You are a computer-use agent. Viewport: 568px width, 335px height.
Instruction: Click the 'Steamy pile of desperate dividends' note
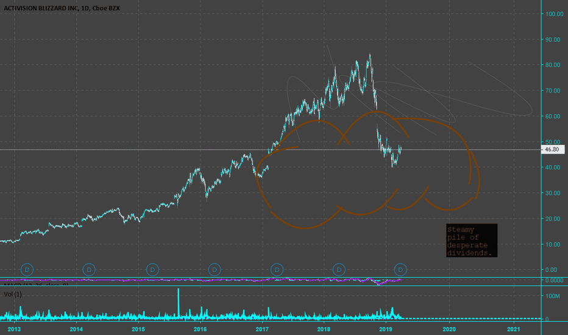coord(472,241)
